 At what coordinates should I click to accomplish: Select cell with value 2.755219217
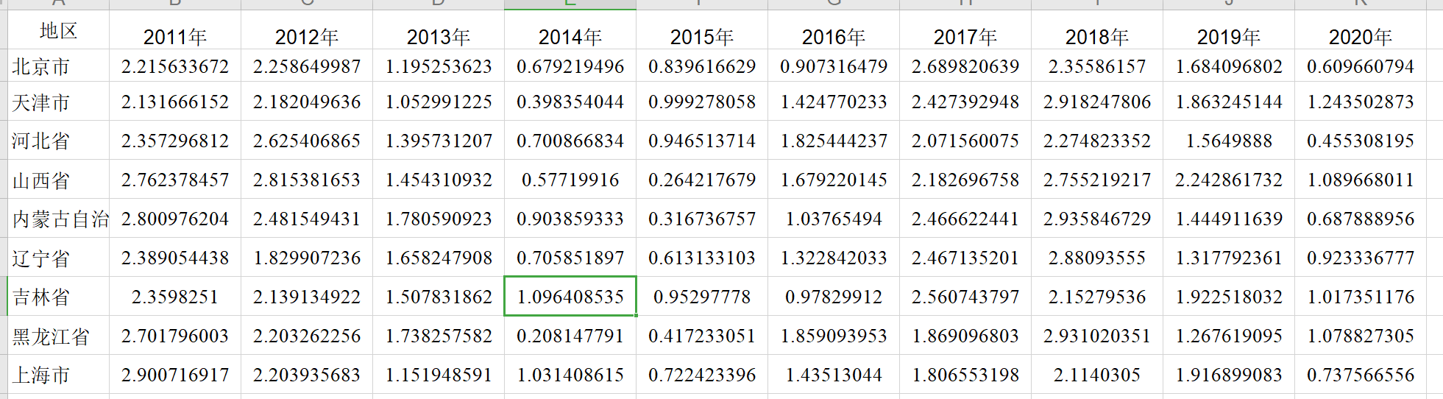pos(1097,180)
